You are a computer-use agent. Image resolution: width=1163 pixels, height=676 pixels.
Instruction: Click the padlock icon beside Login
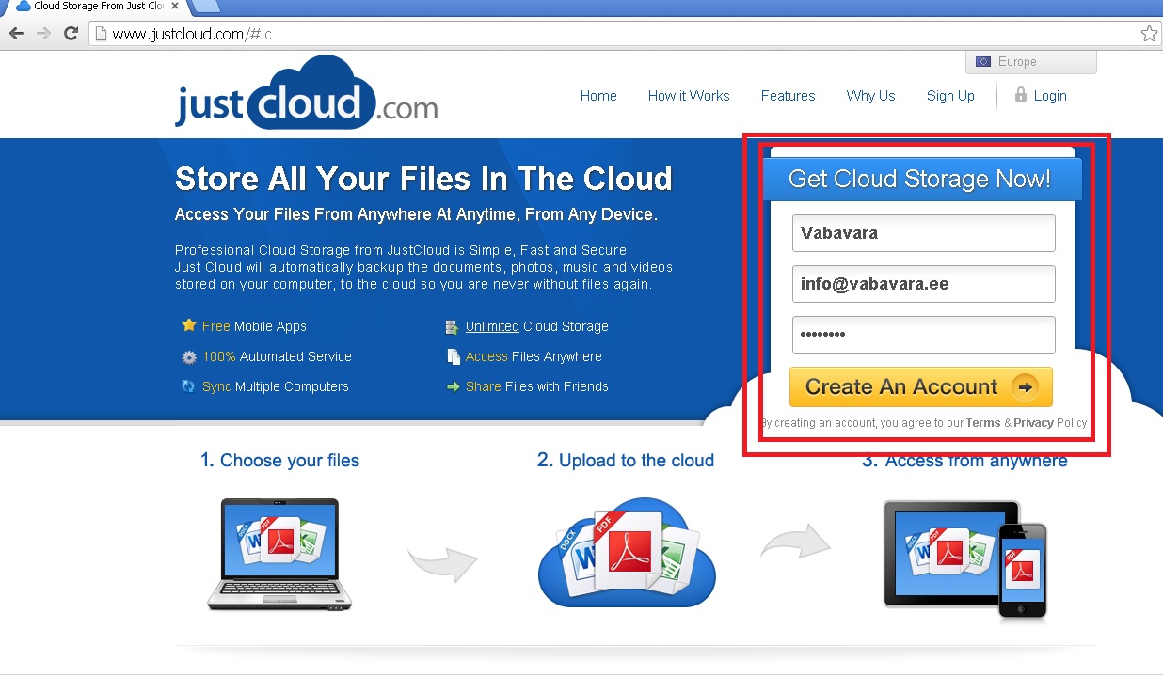point(1020,94)
